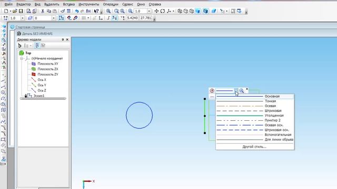Open the Вид menu
Screen dimensions: 337x189
(x=37, y=4)
